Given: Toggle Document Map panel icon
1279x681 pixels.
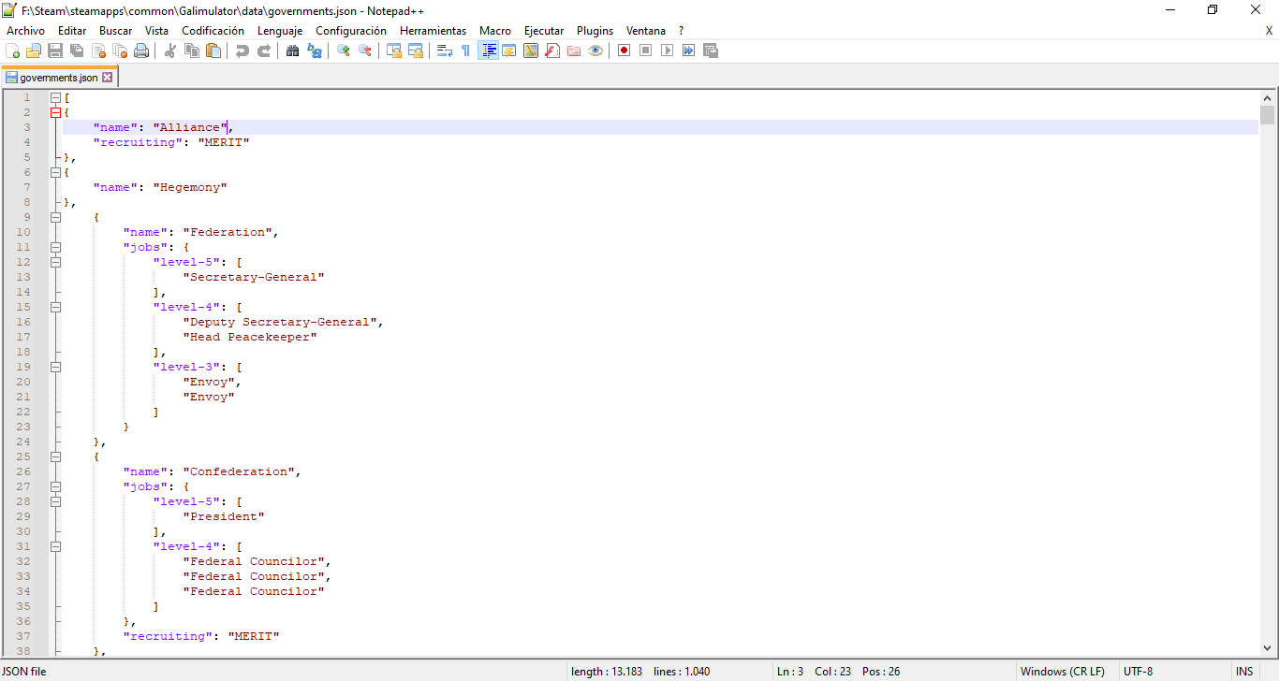Looking at the screenshot, I should 531,51.
